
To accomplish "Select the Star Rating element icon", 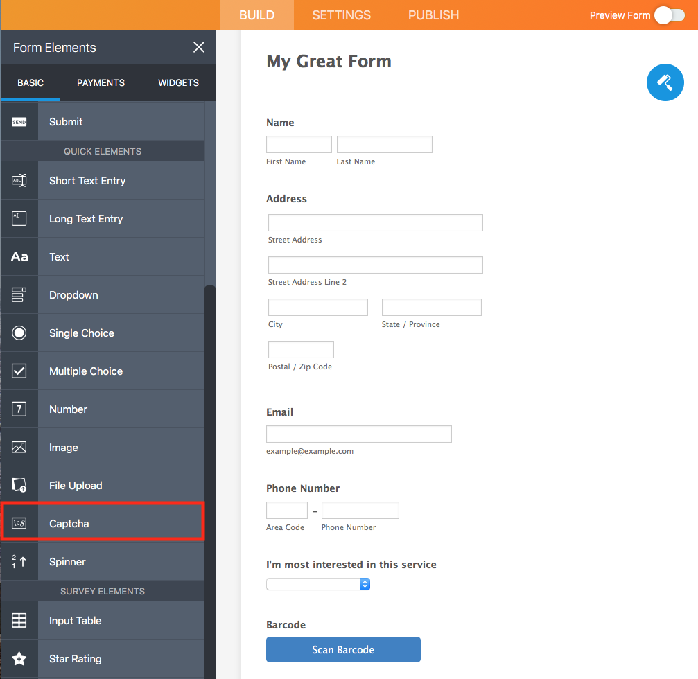I will tap(19, 658).
